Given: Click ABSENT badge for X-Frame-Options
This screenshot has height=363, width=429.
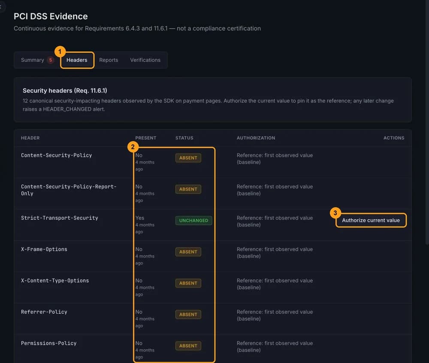Looking at the screenshot, I should point(188,252).
